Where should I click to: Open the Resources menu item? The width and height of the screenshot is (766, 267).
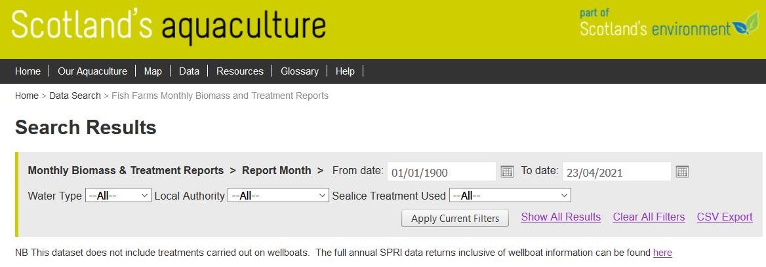240,71
